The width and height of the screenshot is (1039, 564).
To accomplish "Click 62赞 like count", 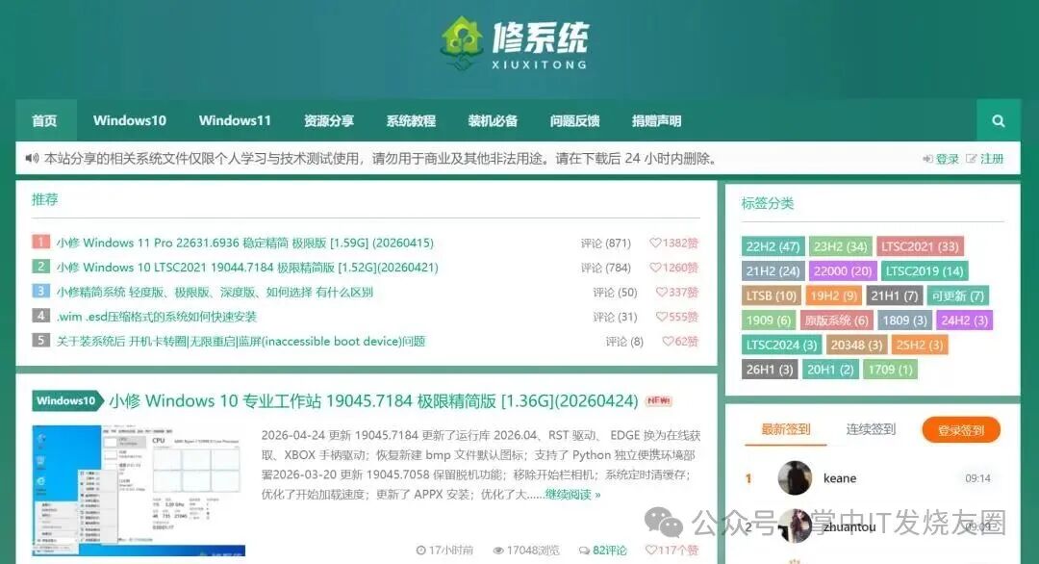I will (680, 342).
